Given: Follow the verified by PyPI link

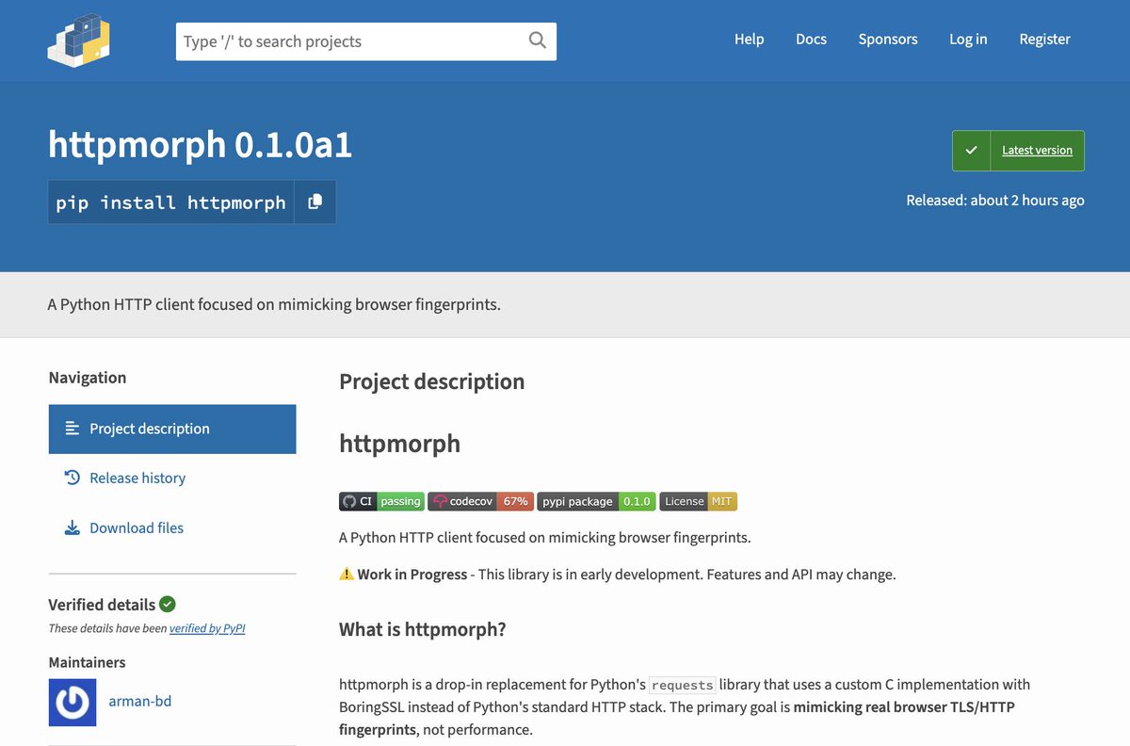Looking at the screenshot, I should coord(207,628).
